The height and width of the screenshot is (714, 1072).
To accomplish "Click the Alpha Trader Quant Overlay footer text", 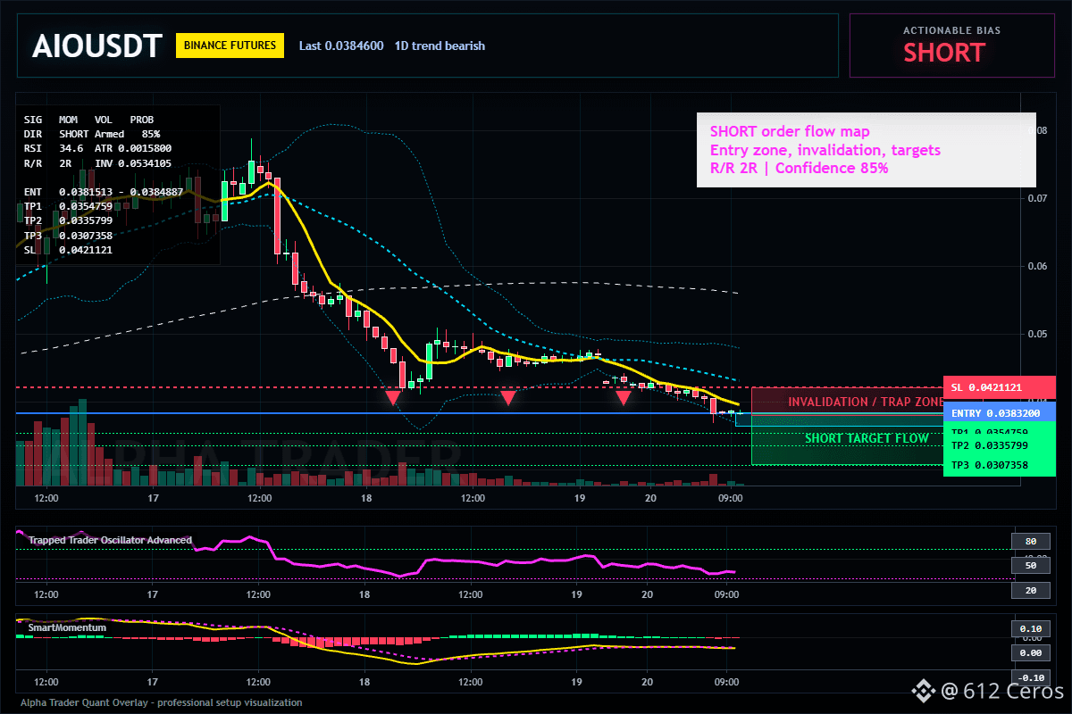I will (161, 702).
